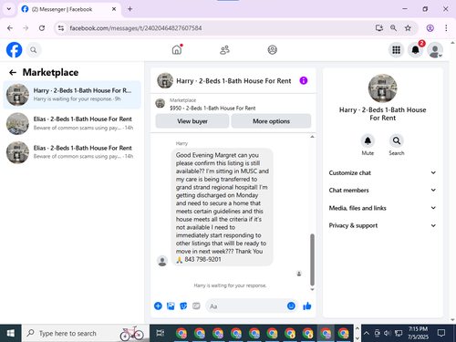Click the Facebook search magnifier icon
This screenshot has height=342, width=456.
point(34,50)
